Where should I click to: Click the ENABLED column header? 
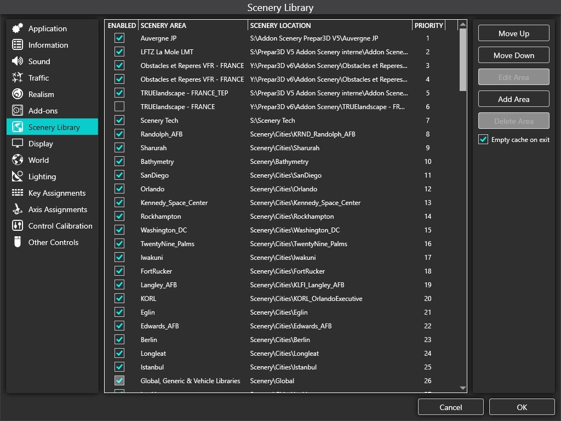coord(122,25)
